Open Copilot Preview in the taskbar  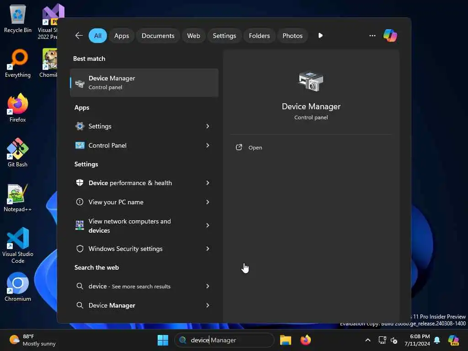(x=453, y=340)
